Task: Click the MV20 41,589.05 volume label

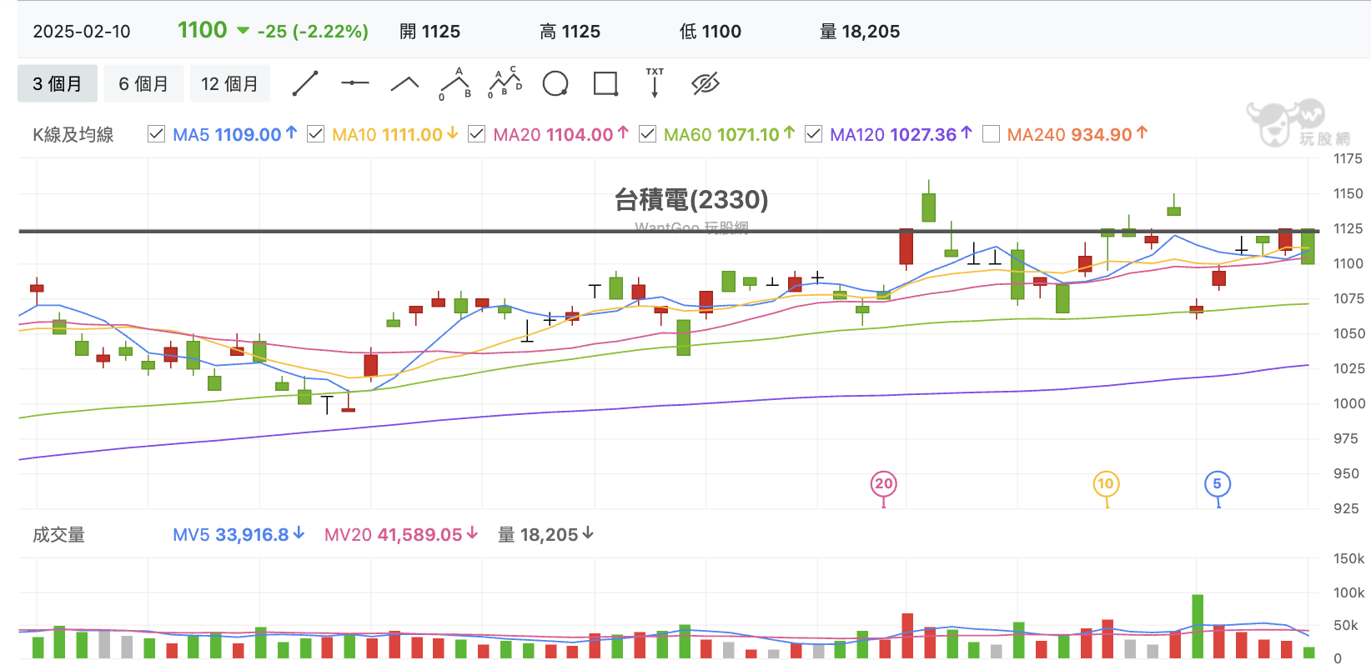Action: pyautogui.click(x=400, y=535)
